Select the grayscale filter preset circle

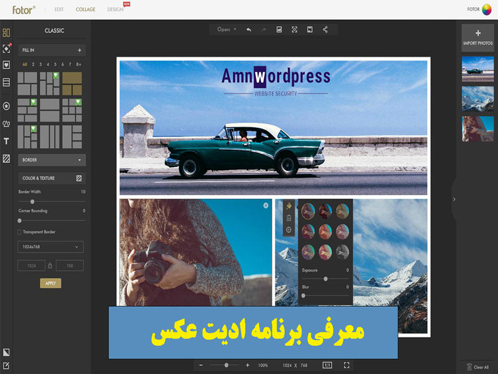coord(342,252)
